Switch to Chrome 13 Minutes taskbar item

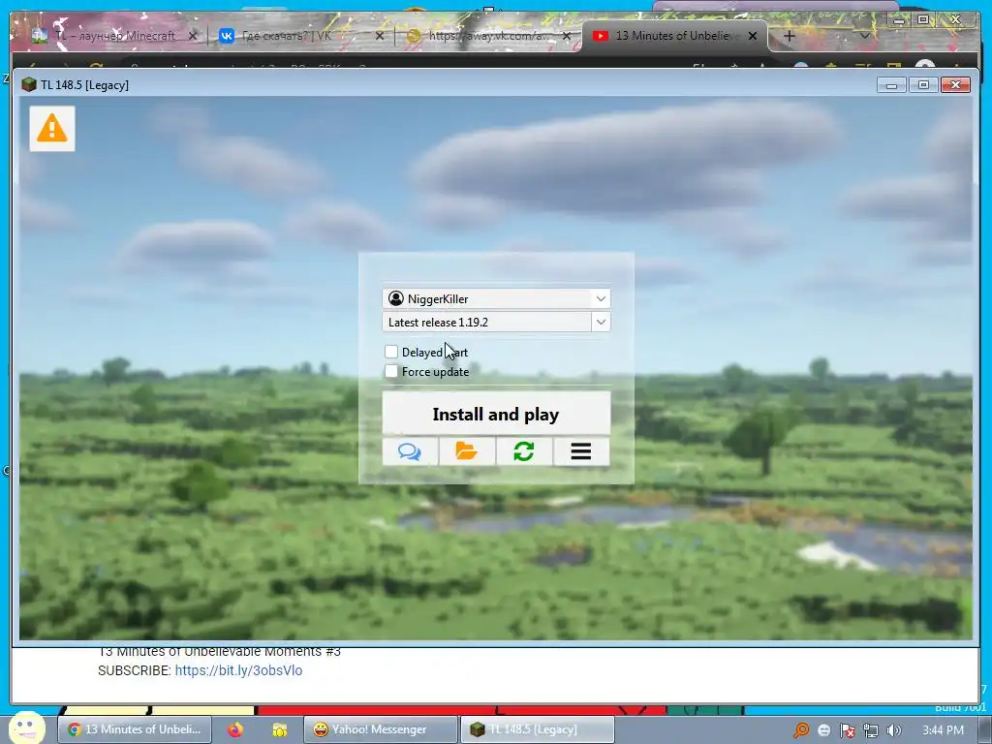point(134,729)
